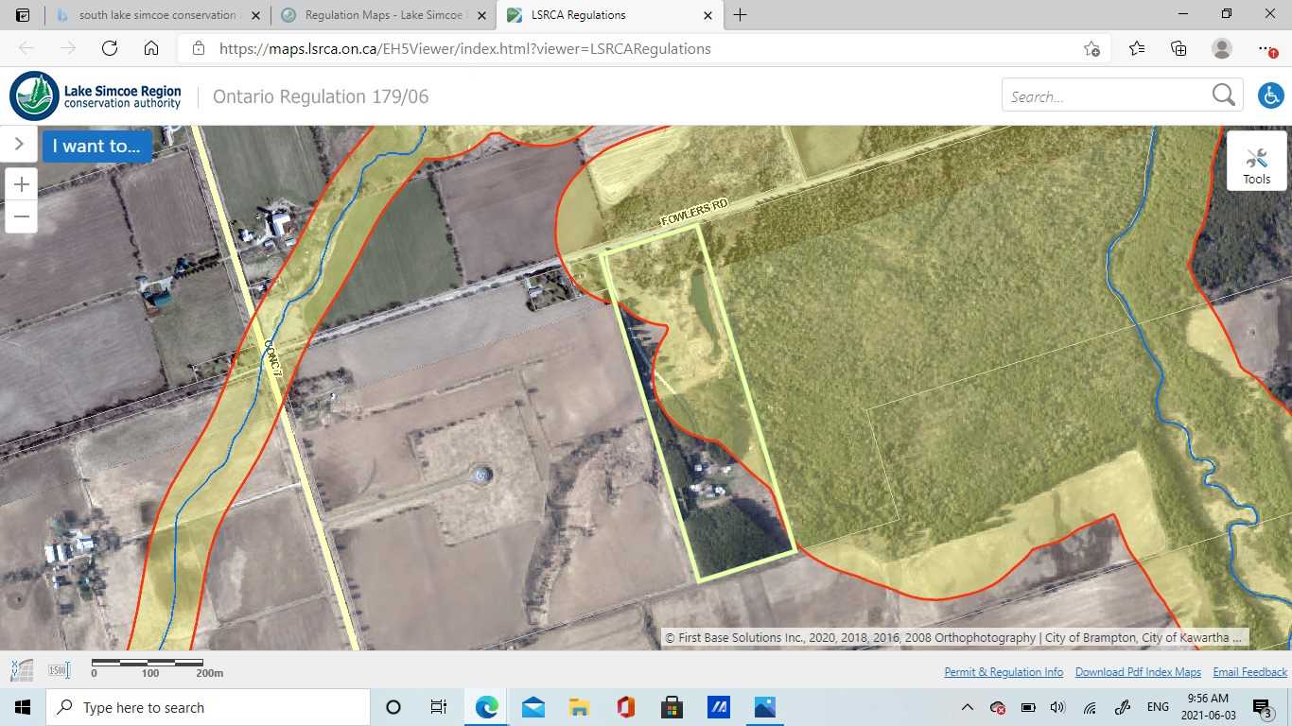This screenshot has width=1292, height=726.
Task: Open the Windows Start menu
Action: point(23,707)
